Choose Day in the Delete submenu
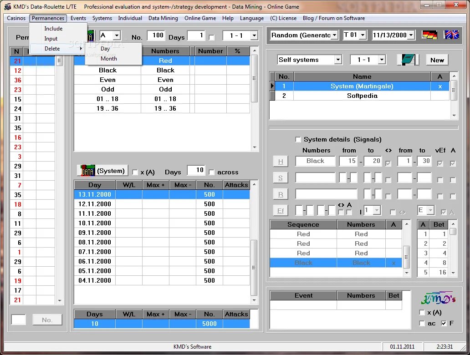Viewport: 470px width, 355px height. 105,48
